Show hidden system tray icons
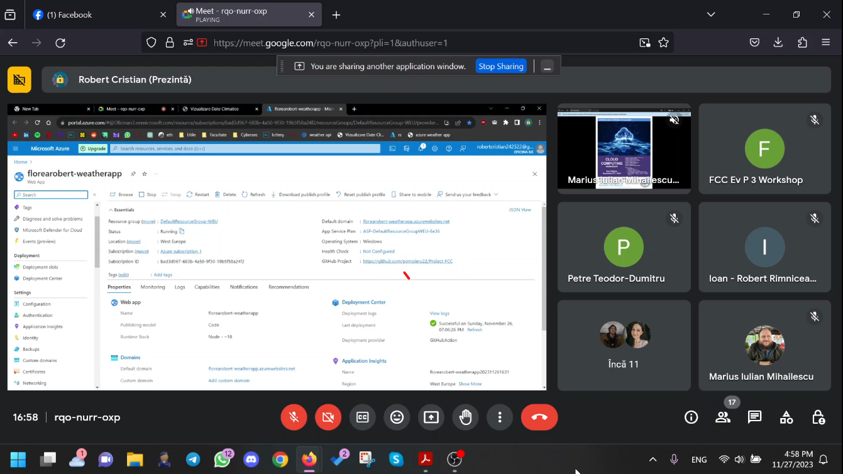Viewport: 843px width, 474px height. 653,460
